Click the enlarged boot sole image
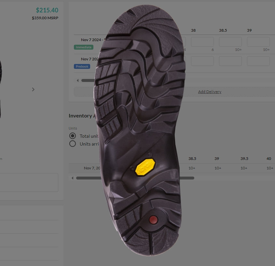 click(x=139, y=130)
